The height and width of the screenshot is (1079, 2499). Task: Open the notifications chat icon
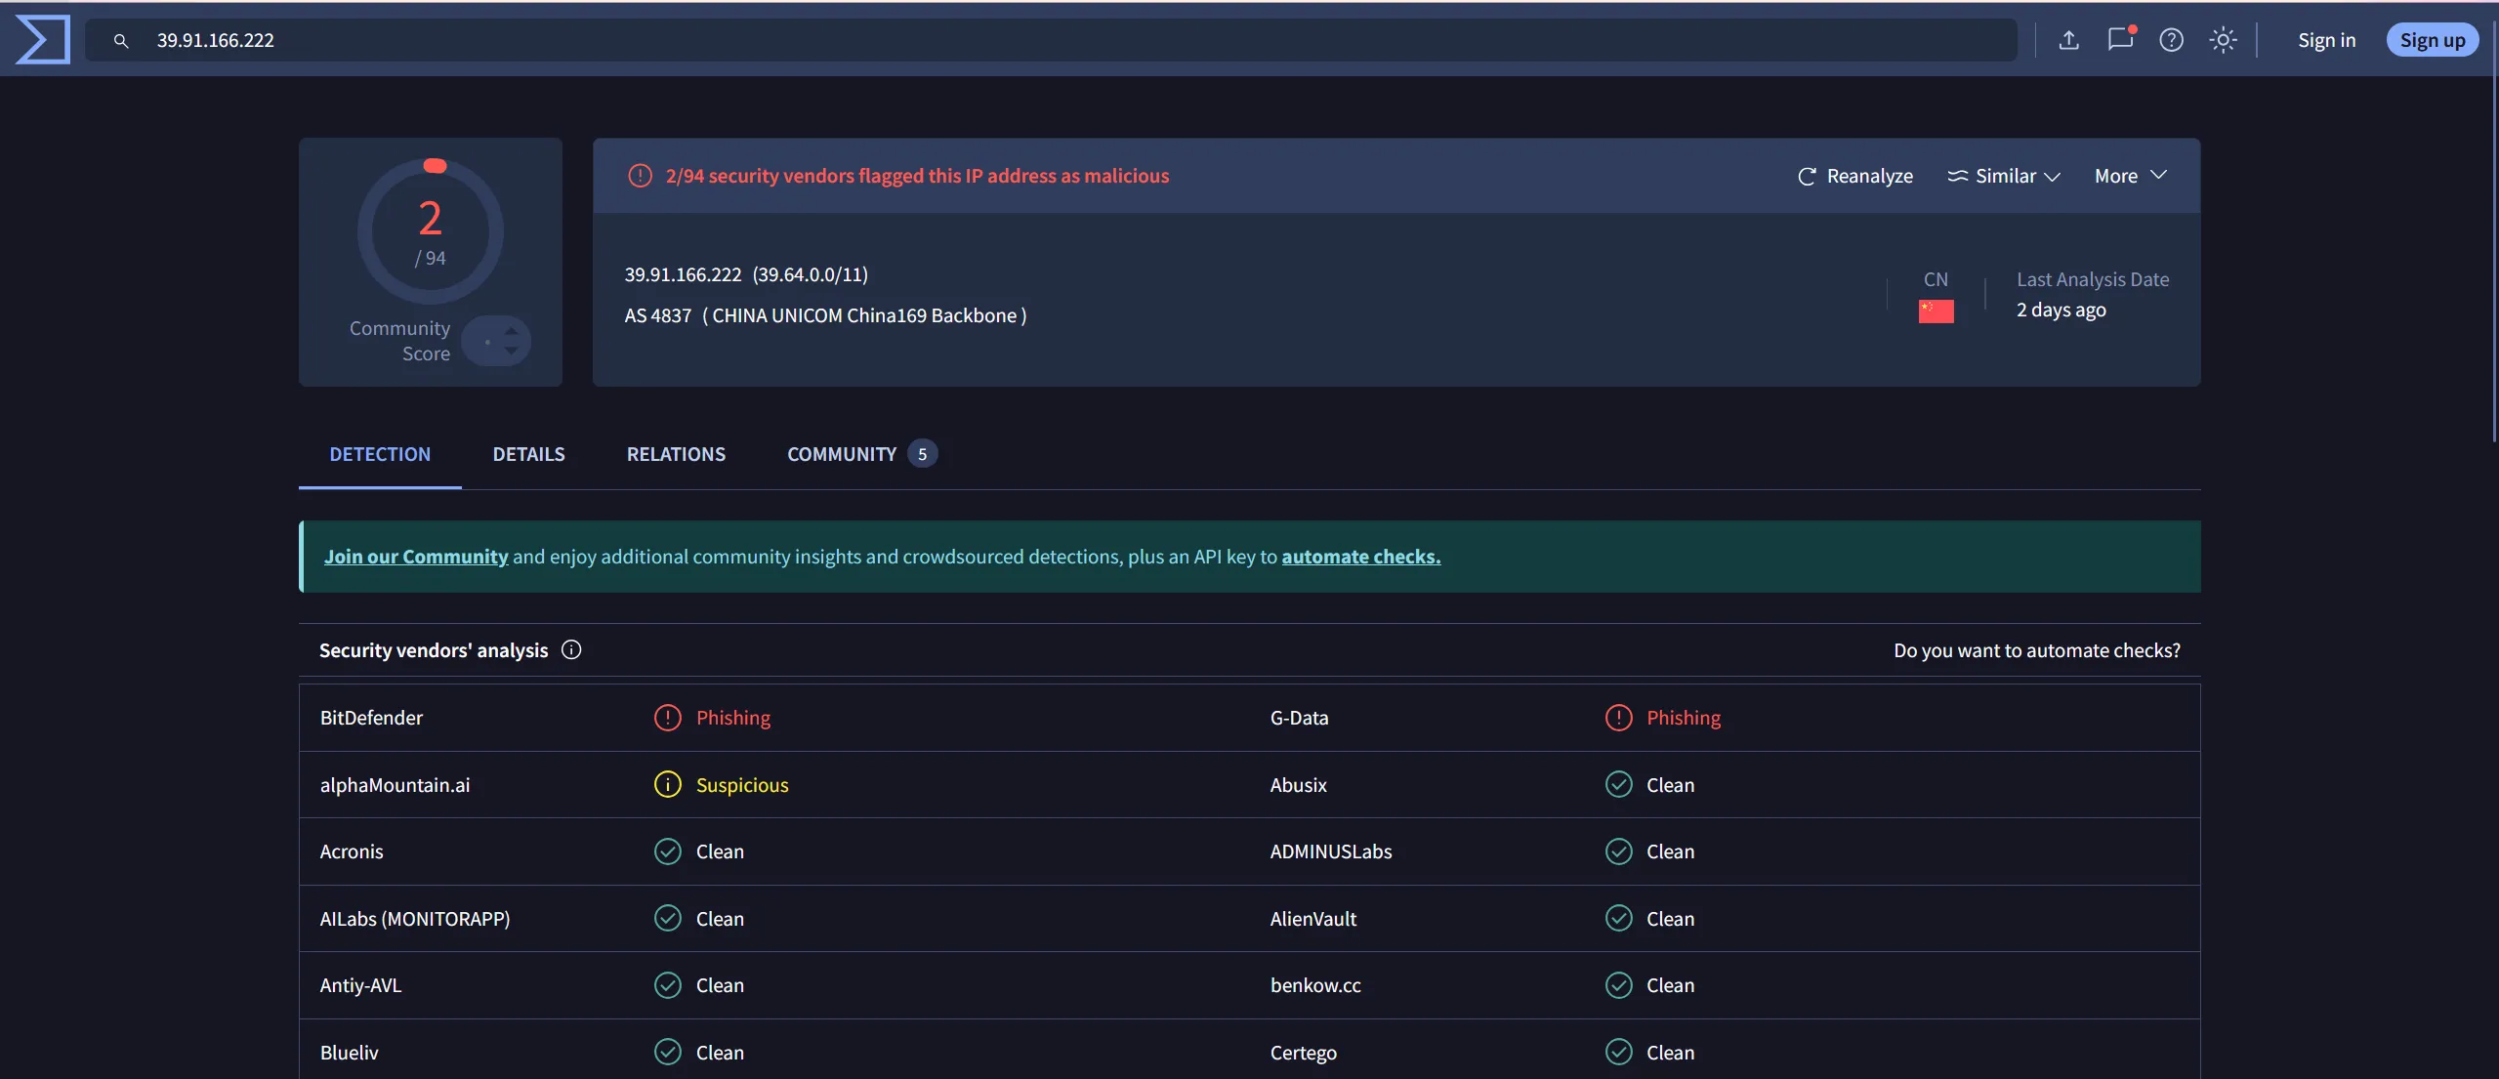[x=2120, y=40]
